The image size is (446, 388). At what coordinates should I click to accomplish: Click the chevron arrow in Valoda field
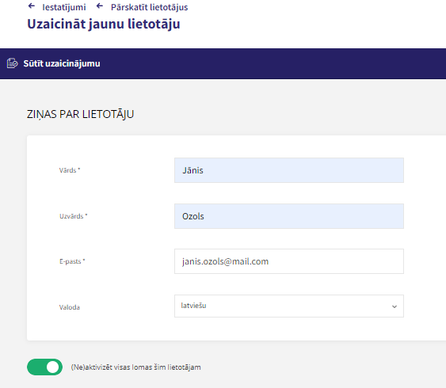coord(395,306)
